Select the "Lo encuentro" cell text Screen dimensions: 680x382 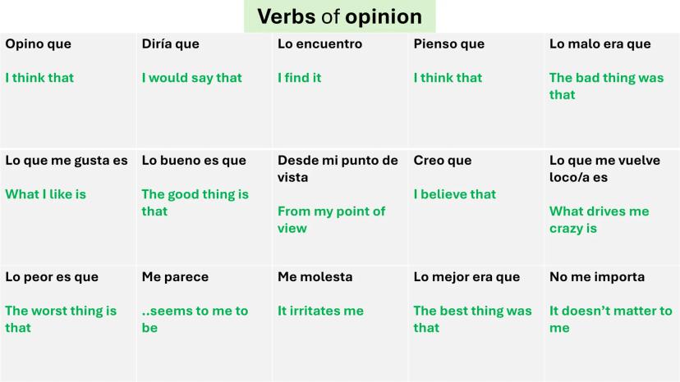point(319,44)
